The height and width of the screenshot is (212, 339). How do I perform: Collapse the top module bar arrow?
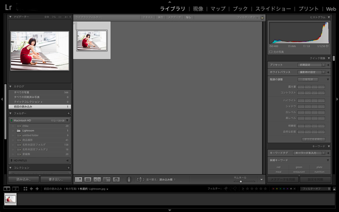169,2
